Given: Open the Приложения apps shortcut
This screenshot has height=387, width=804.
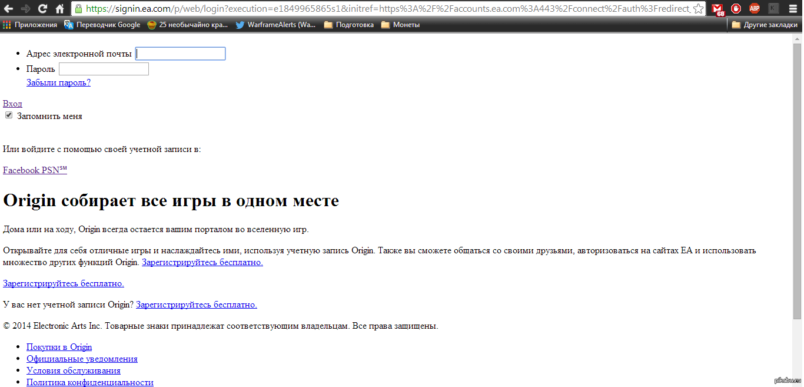Looking at the screenshot, I should pyautogui.click(x=30, y=25).
